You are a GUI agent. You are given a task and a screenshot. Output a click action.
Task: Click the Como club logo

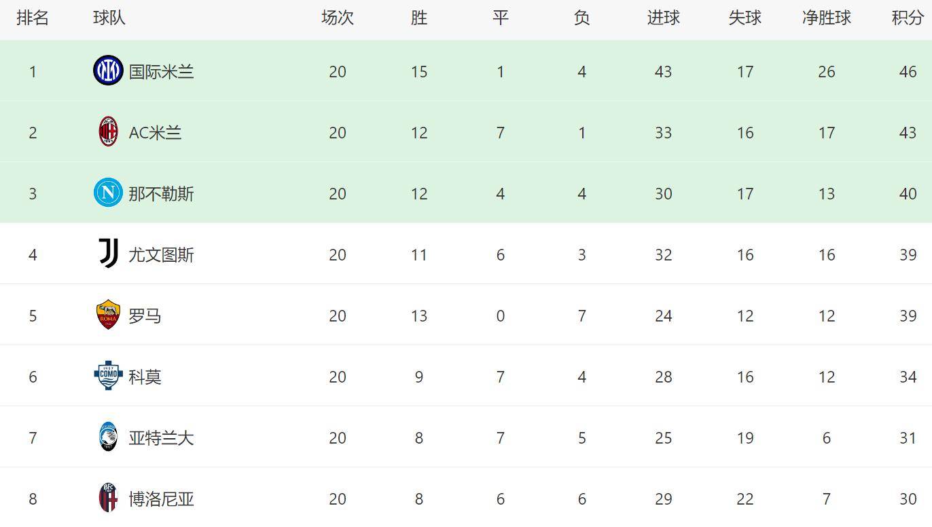coord(108,376)
